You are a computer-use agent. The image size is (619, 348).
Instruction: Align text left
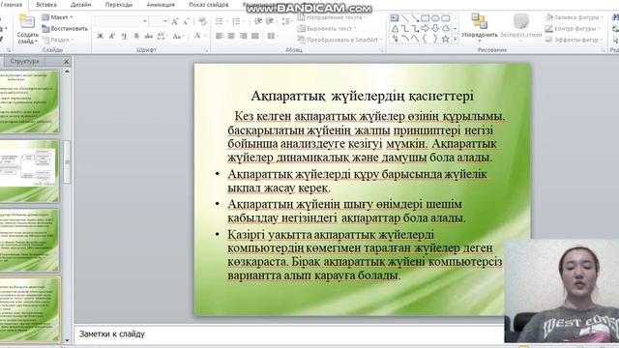220,36
